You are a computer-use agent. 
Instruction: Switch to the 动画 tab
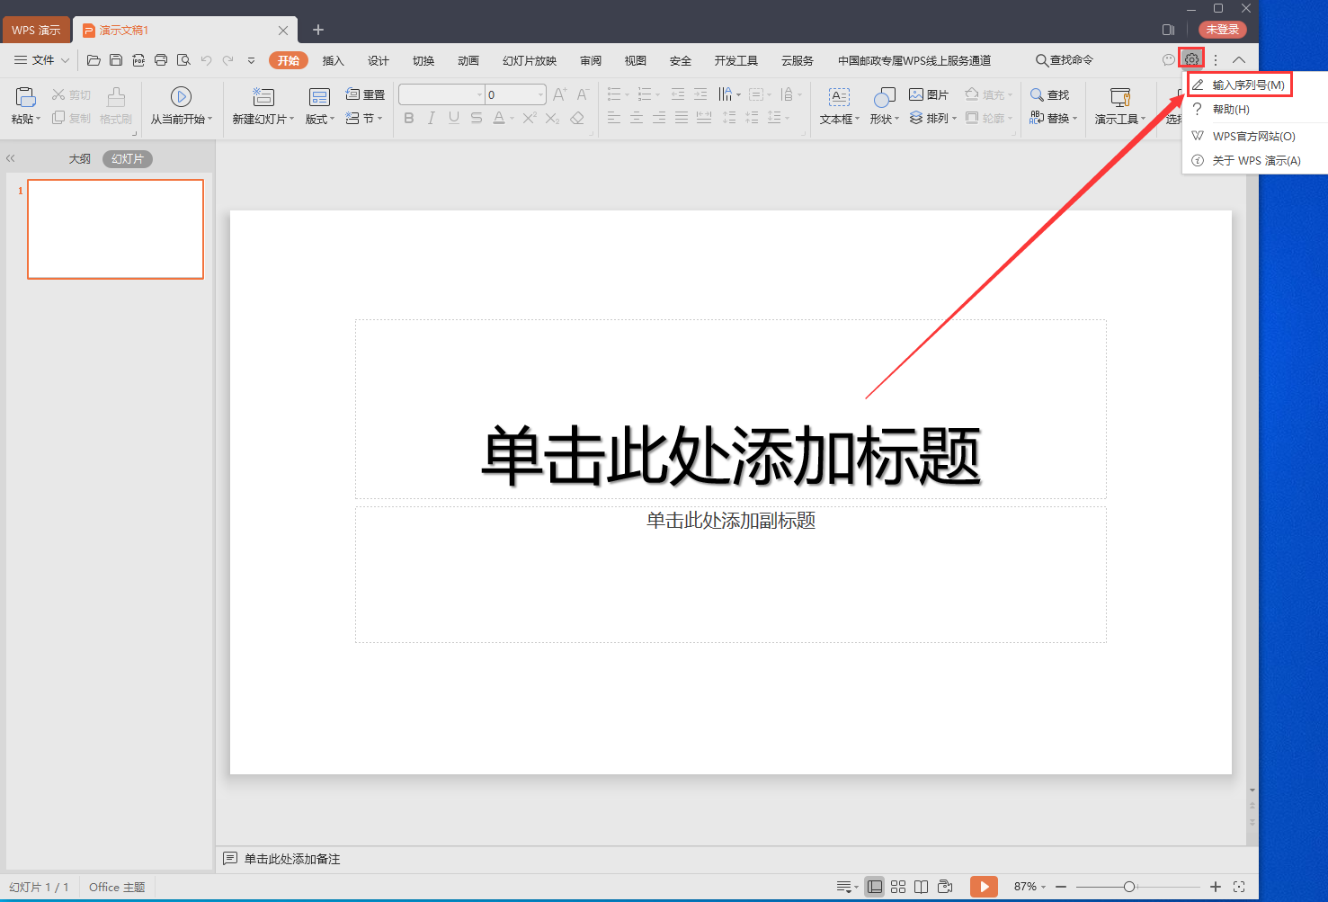coord(468,60)
